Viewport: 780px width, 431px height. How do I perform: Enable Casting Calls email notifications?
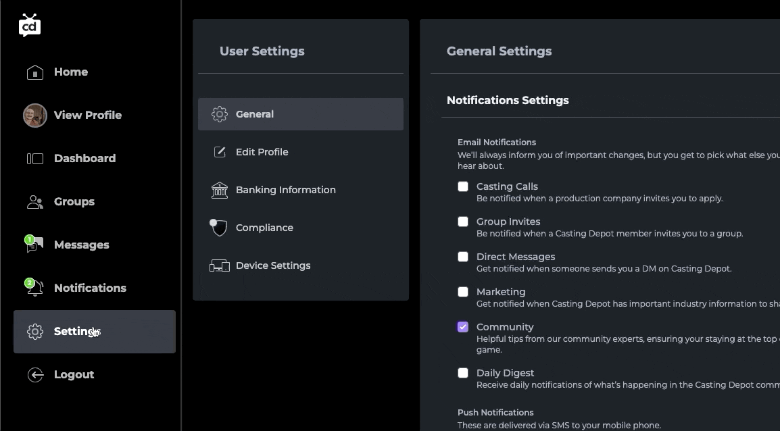(463, 186)
